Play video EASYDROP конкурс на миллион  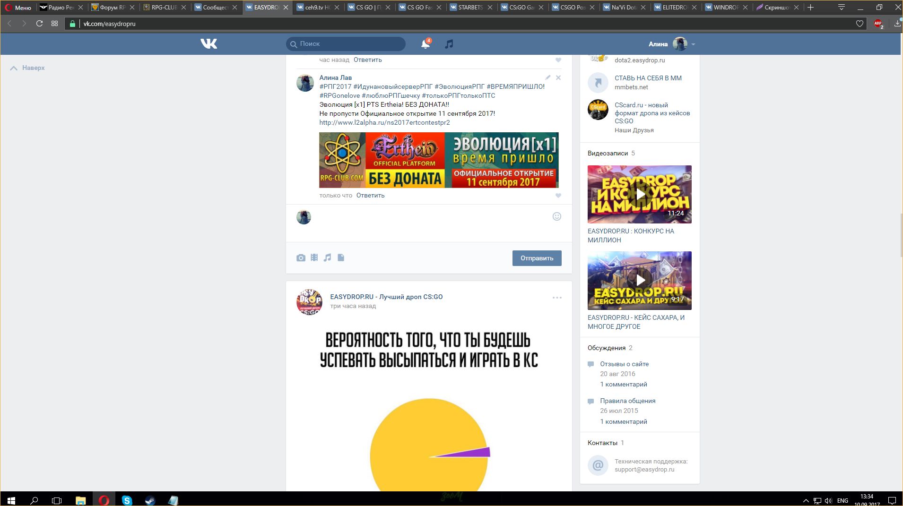tap(639, 194)
